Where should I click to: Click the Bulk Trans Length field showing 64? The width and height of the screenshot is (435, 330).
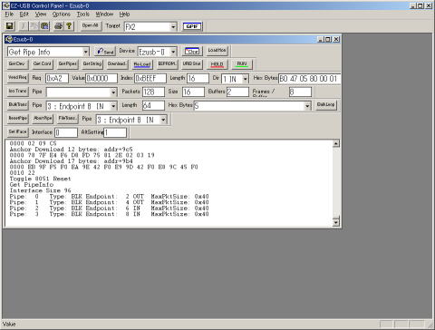153,106
